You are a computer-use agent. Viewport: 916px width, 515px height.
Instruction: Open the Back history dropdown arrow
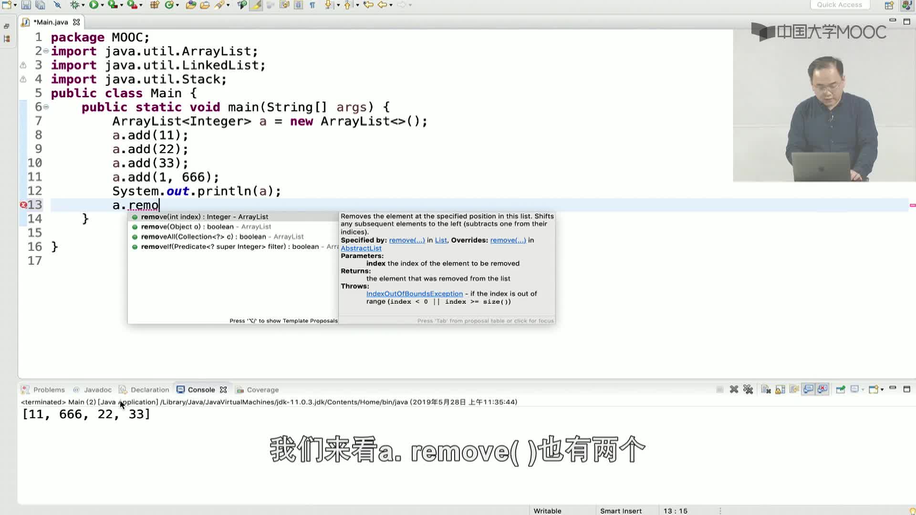391,5
